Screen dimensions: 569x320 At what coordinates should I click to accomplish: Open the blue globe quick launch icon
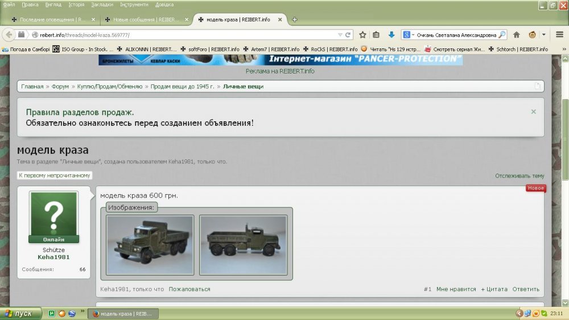pyautogui.click(x=72, y=314)
